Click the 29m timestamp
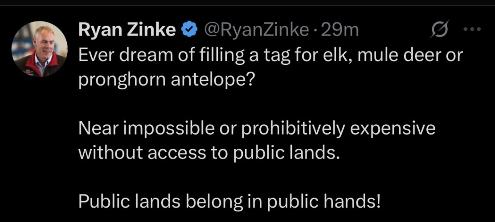 (x=340, y=30)
